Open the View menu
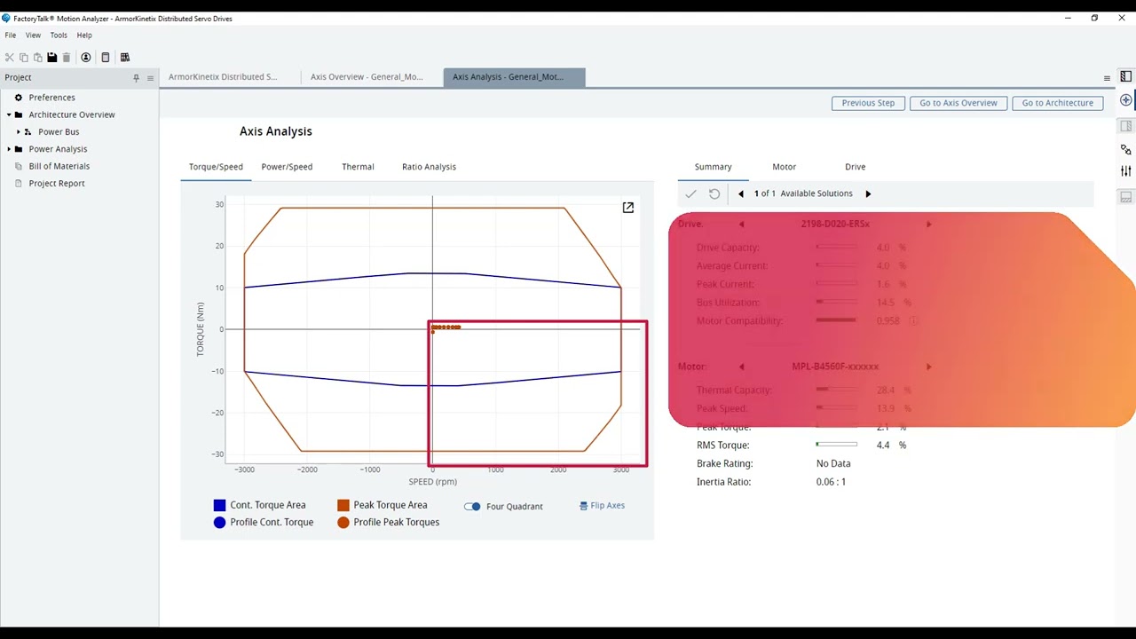 [x=33, y=35]
